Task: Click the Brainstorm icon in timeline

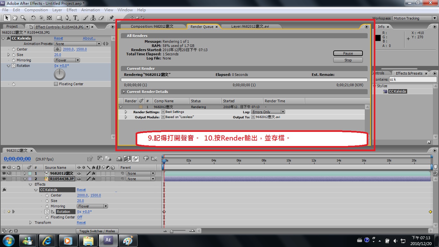Action: click(x=146, y=159)
